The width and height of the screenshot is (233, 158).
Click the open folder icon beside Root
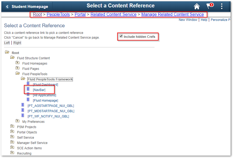(7, 52)
